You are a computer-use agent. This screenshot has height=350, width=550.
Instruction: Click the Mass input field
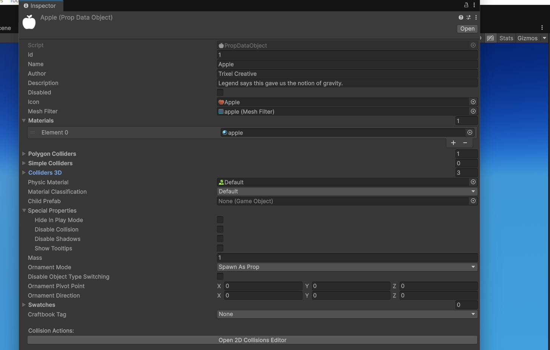click(347, 257)
